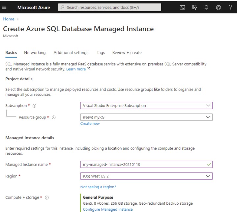Switch to the Tags tab

tap(101, 53)
